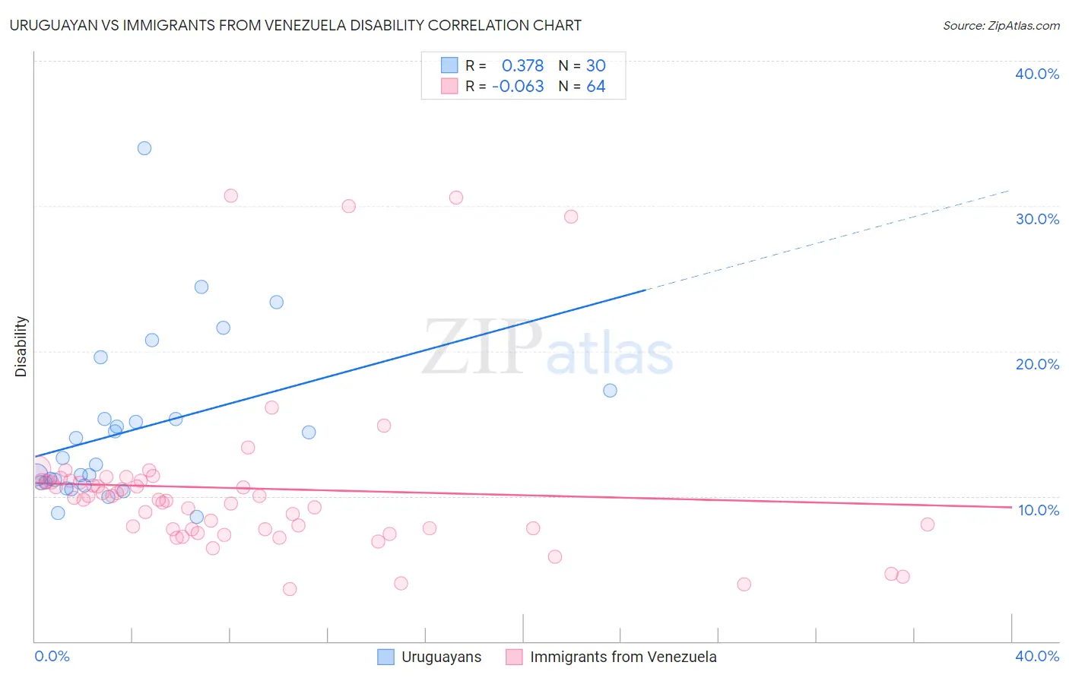Click the Disability y-axis label
The width and height of the screenshot is (1069, 678).
tap(21, 347)
